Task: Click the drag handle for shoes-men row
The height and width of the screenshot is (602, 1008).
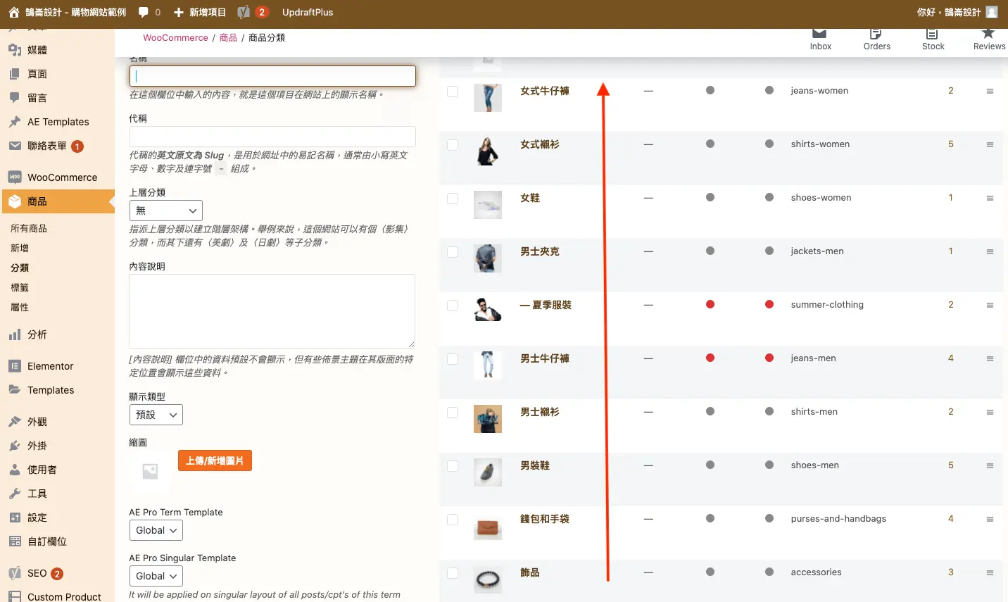Action: coord(990,466)
